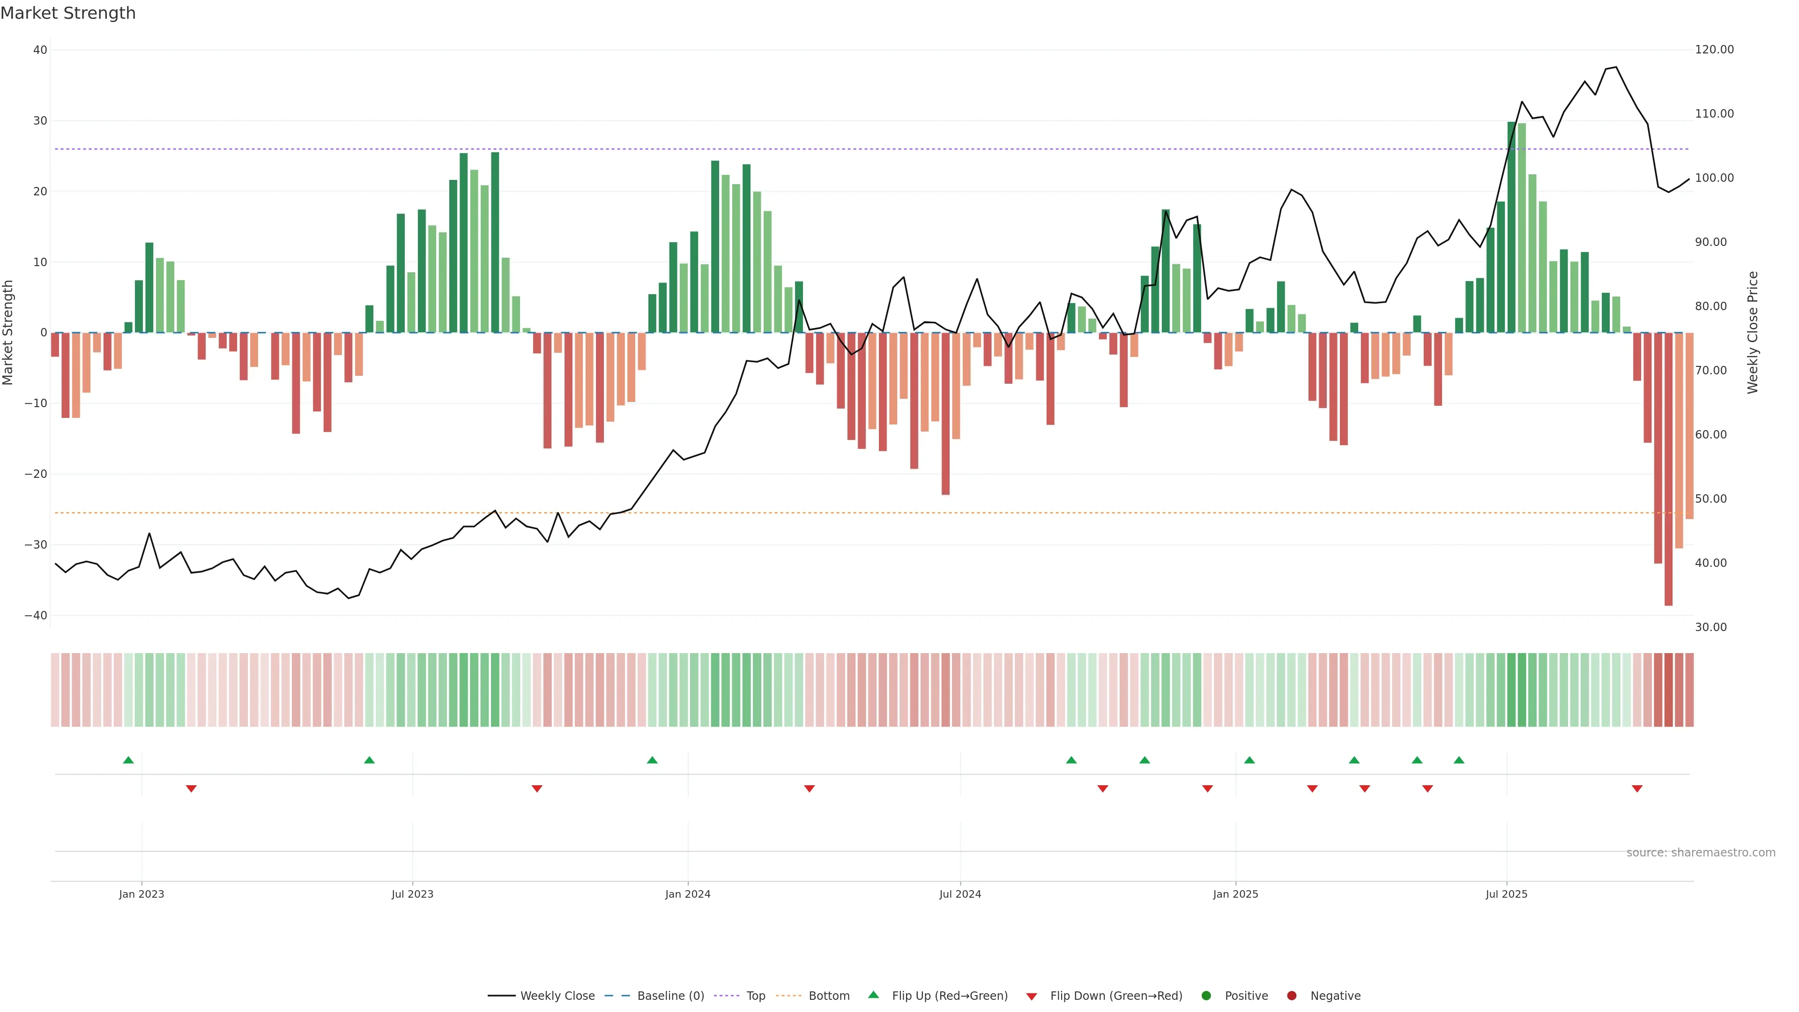Click the first green flip-up triangle before Jan 2023
This screenshot has width=1799, height=1012.
tap(128, 760)
